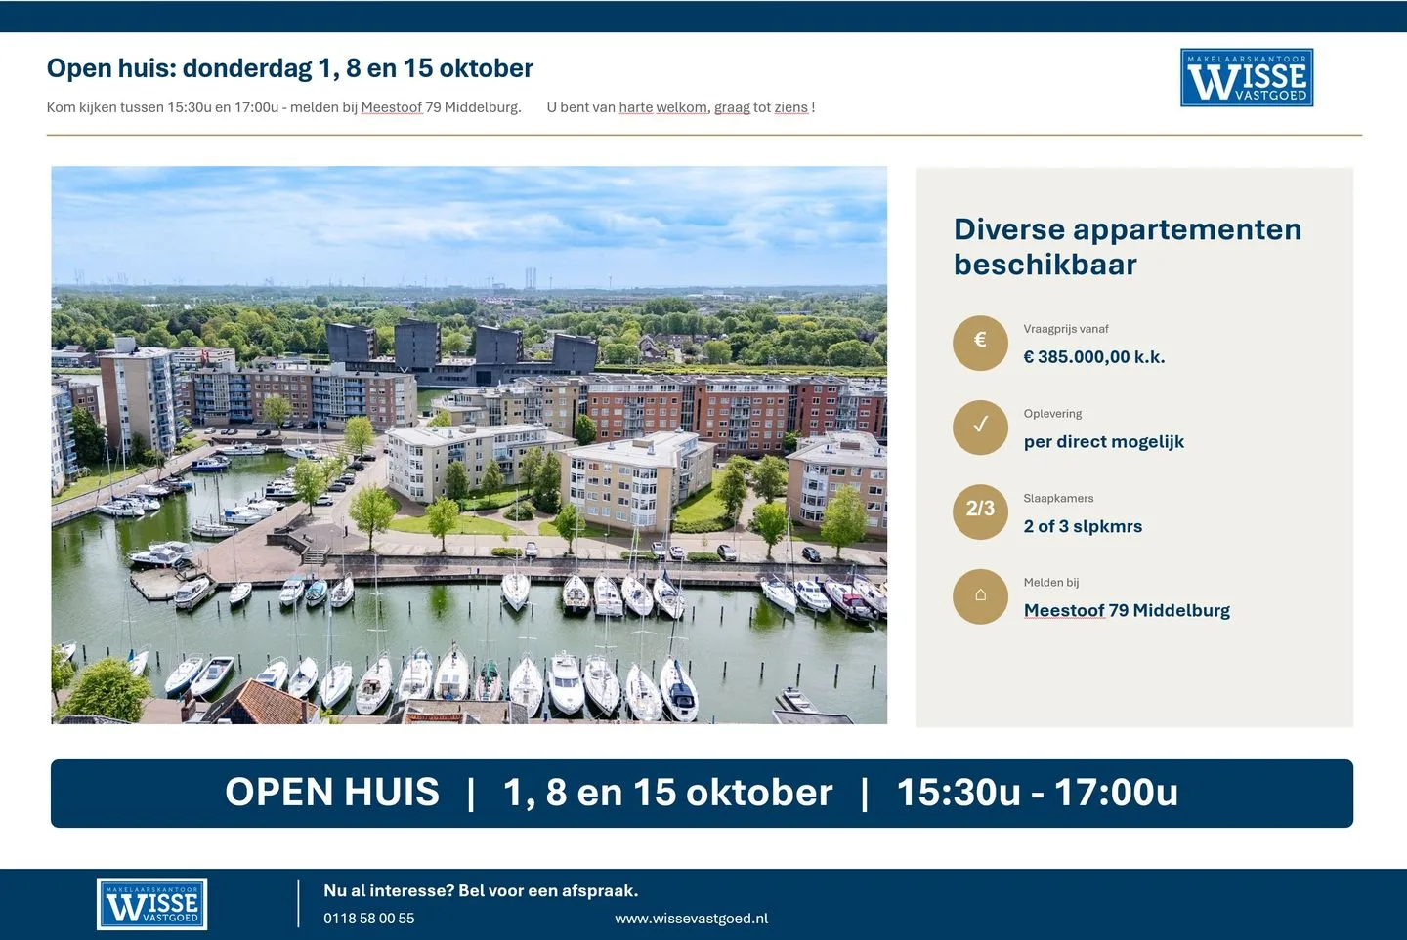
Task: Click the 'per direct mogelijk' text
Action: pyautogui.click(x=1104, y=442)
